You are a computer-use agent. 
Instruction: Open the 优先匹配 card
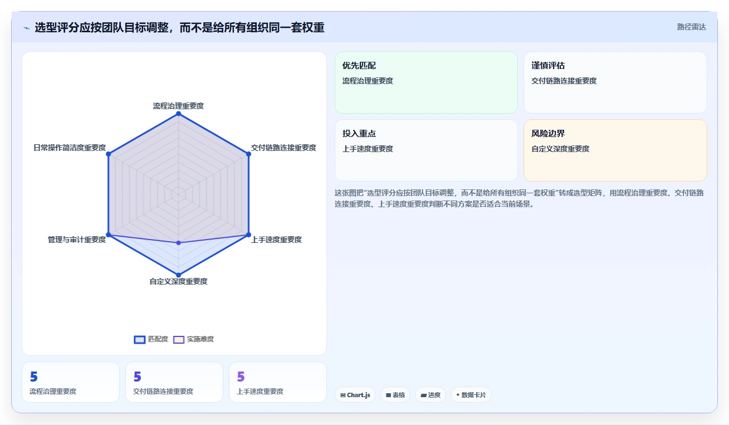426,82
